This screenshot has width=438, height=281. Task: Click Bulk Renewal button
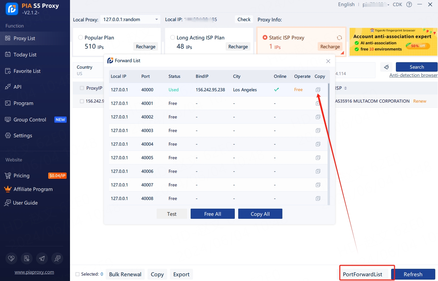point(125,274)
